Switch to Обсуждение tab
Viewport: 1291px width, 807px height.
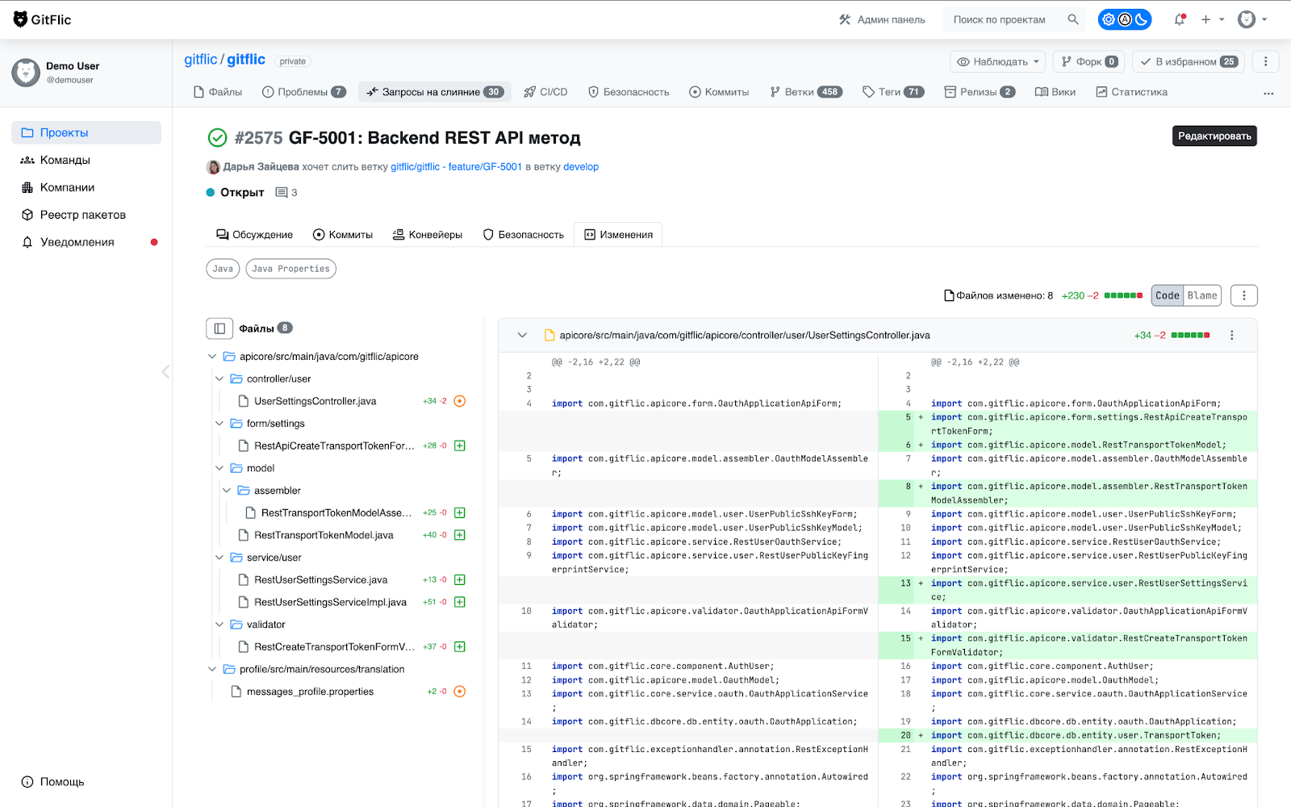pyautogui.click(x=254, y=235)
